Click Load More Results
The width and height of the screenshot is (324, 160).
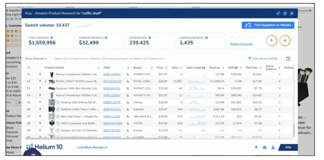click(x=92, y=147)
